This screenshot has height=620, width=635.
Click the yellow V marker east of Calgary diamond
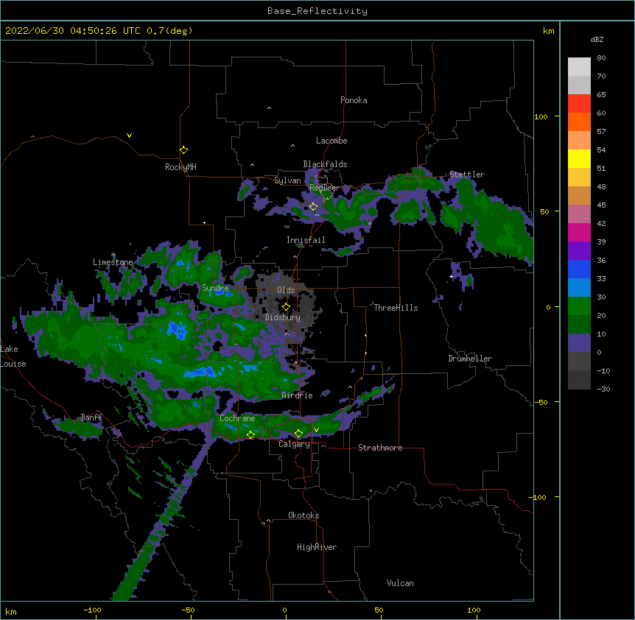[316, 430]
